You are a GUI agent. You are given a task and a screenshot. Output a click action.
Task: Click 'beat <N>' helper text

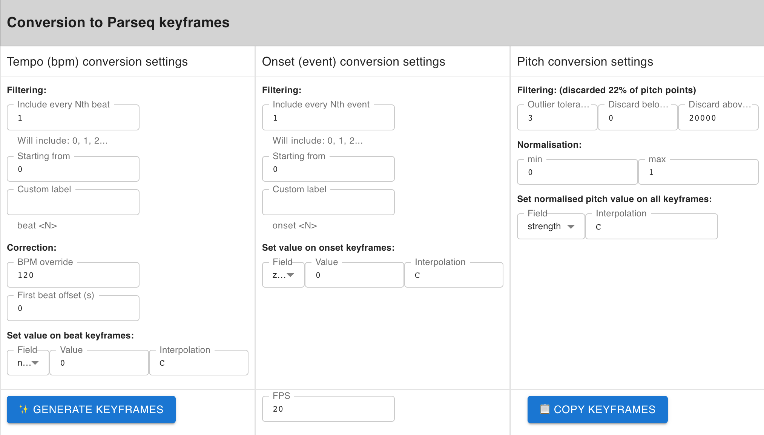37,225
